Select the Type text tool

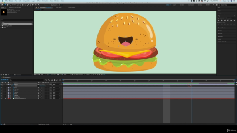(25, 5)
